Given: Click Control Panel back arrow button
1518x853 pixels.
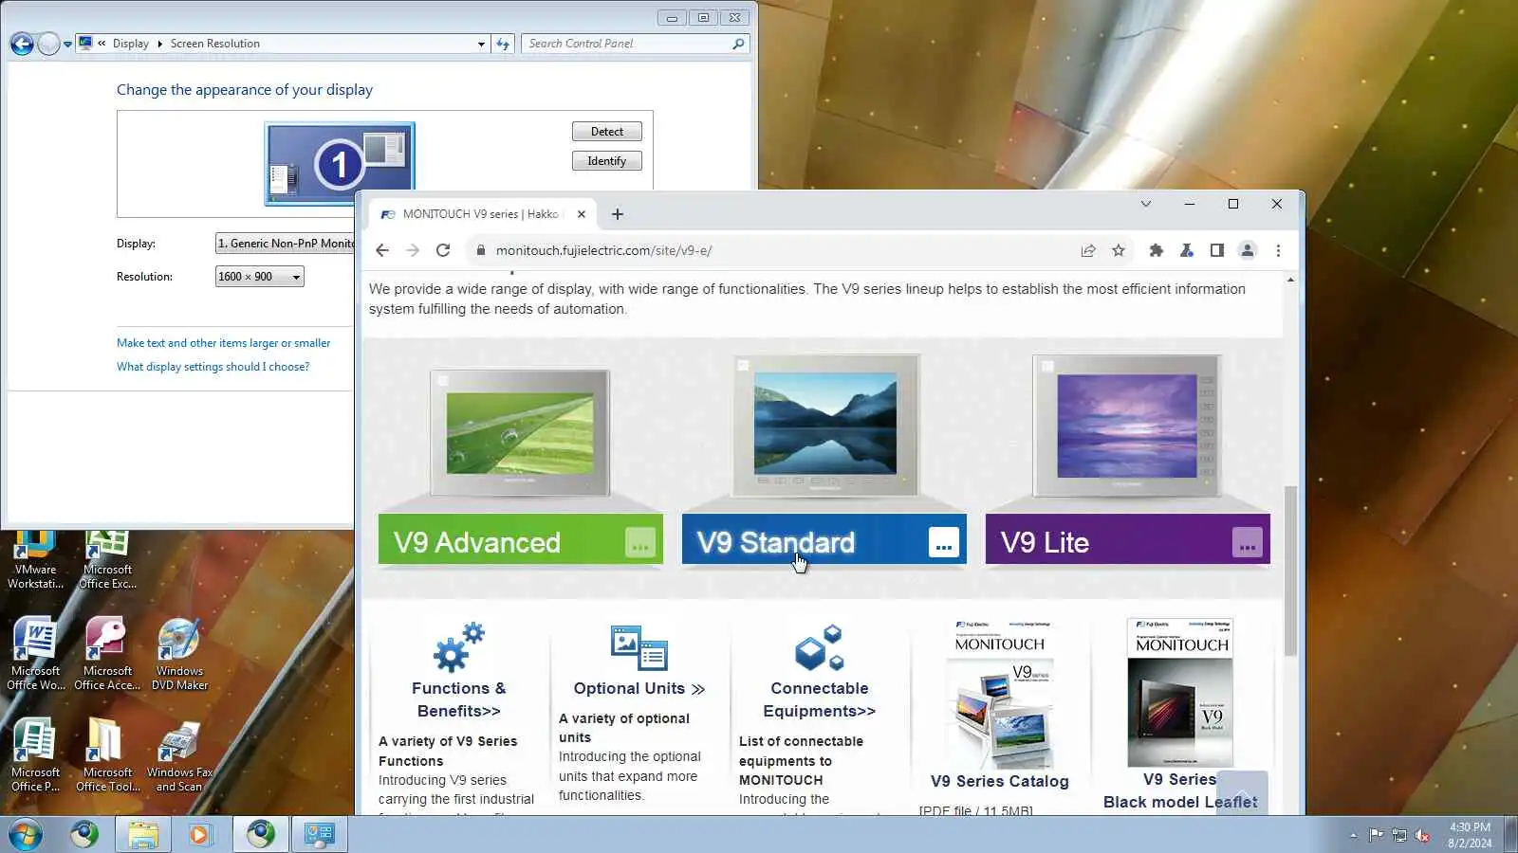Looking at the screenshot, I should point(22,44).
